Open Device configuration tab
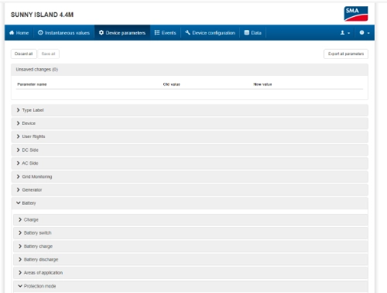 pyautogui.click(x=210, y=33)
